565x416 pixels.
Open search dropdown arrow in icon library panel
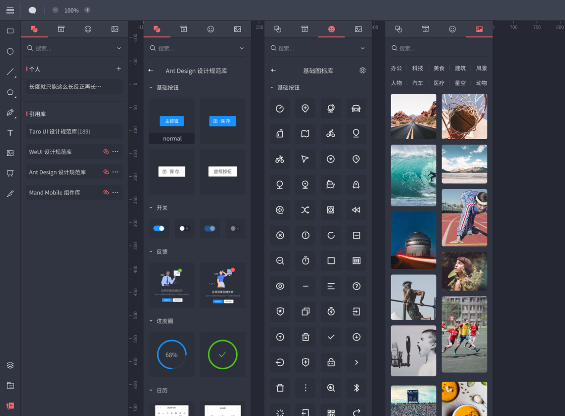click(363, 48)
